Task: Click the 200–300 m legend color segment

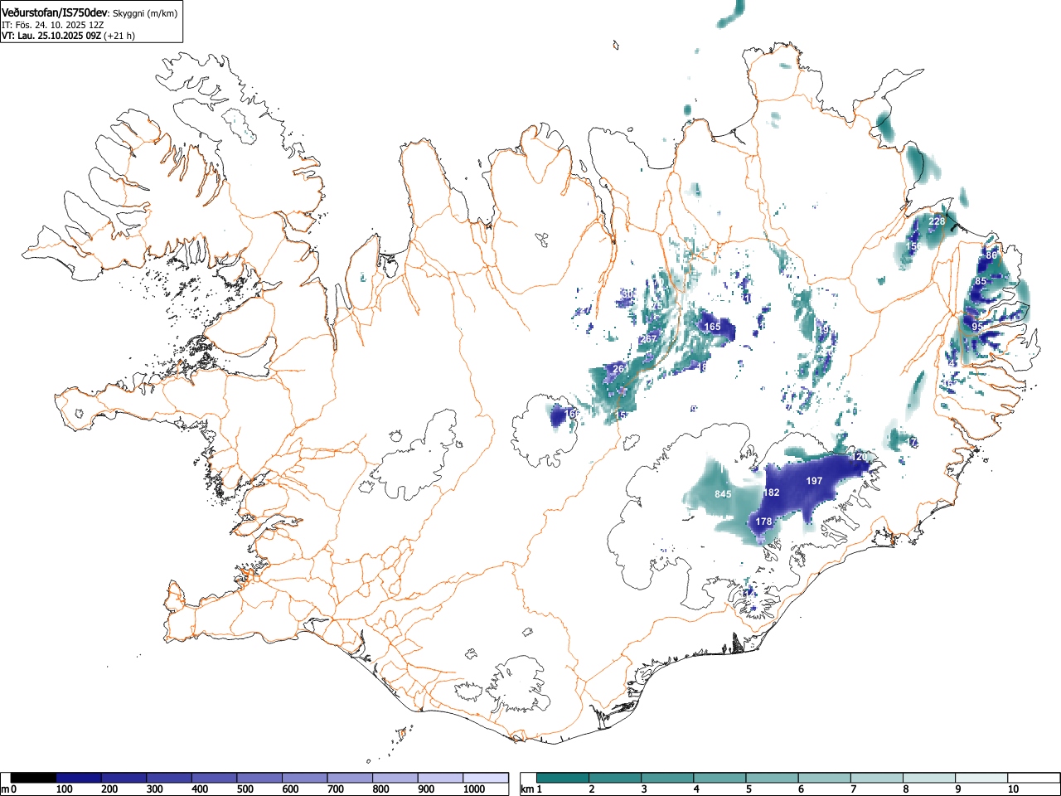Action: [x=124, y=778]
